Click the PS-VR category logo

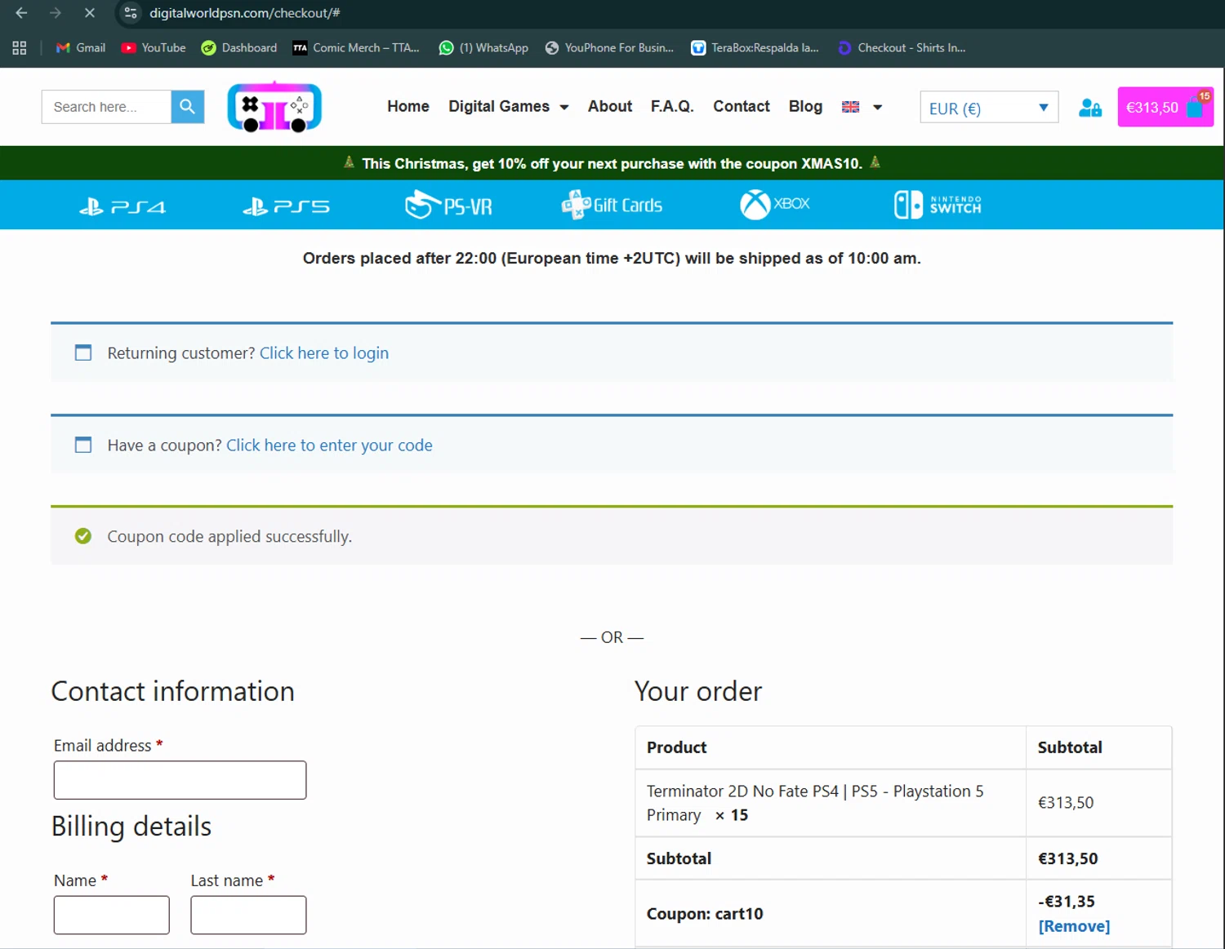click(x=448, y=205)
